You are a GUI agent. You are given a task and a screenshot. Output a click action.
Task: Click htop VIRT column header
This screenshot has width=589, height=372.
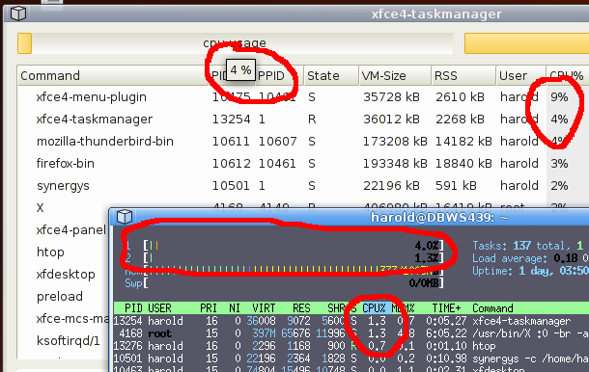(264, 308)
